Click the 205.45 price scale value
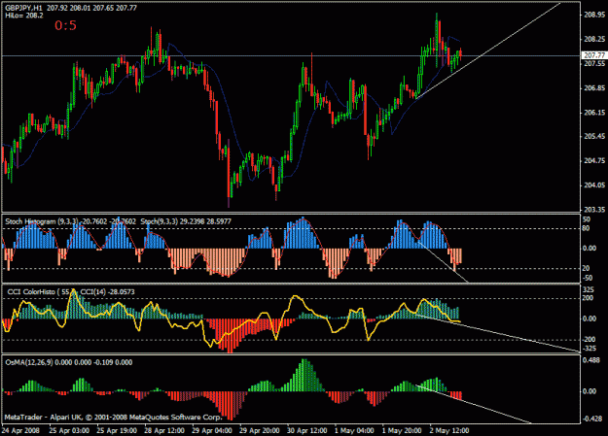This screenshot has width=608, height=436. click(x=594, y=136)
